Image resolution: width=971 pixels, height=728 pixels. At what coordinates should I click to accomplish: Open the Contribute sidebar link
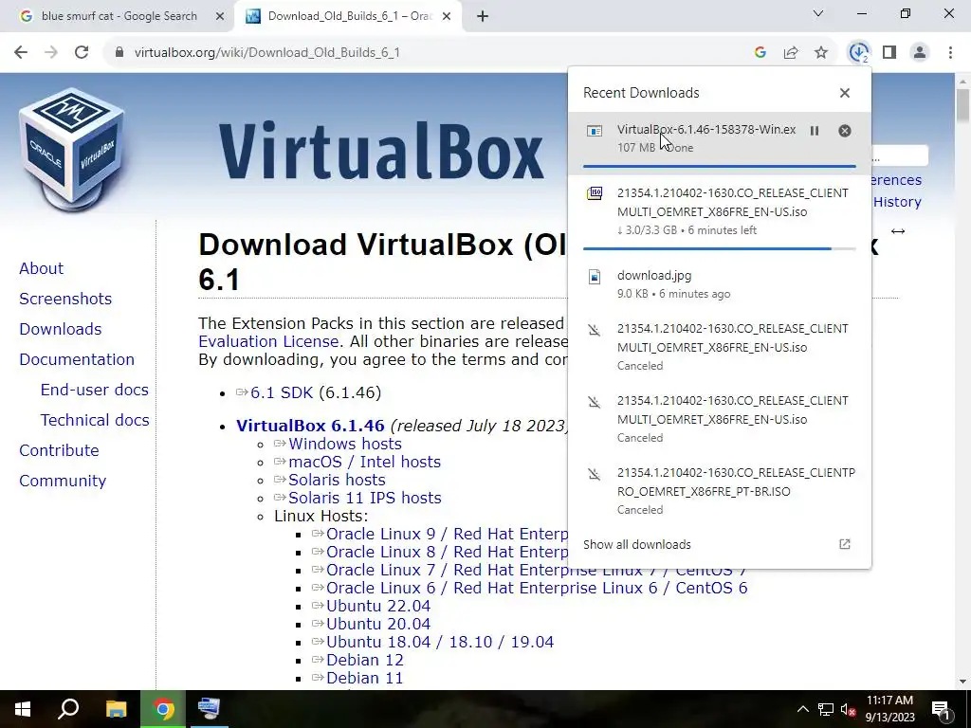coord(59,450)
